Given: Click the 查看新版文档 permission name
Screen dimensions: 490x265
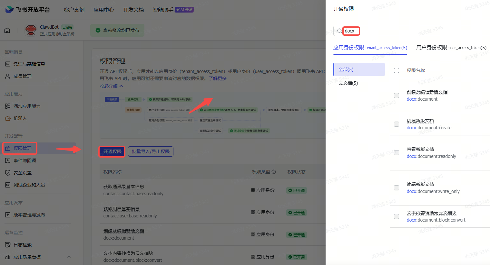Looking at the screenshot, I should pos(420,149).
